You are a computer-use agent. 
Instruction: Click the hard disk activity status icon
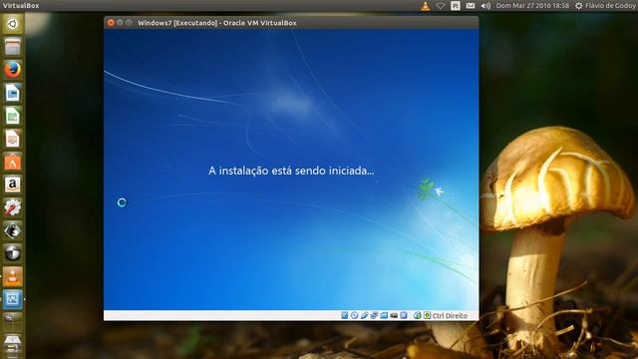click(345, 315)
